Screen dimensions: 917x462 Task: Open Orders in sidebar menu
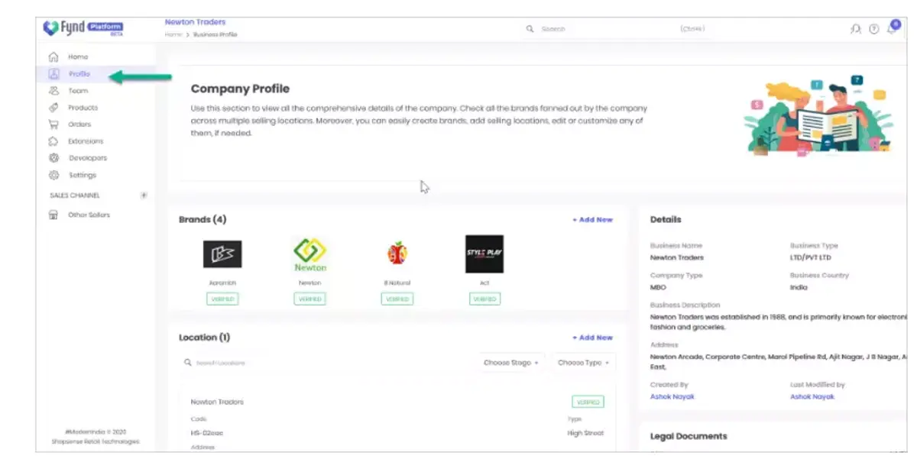point(79,124)
